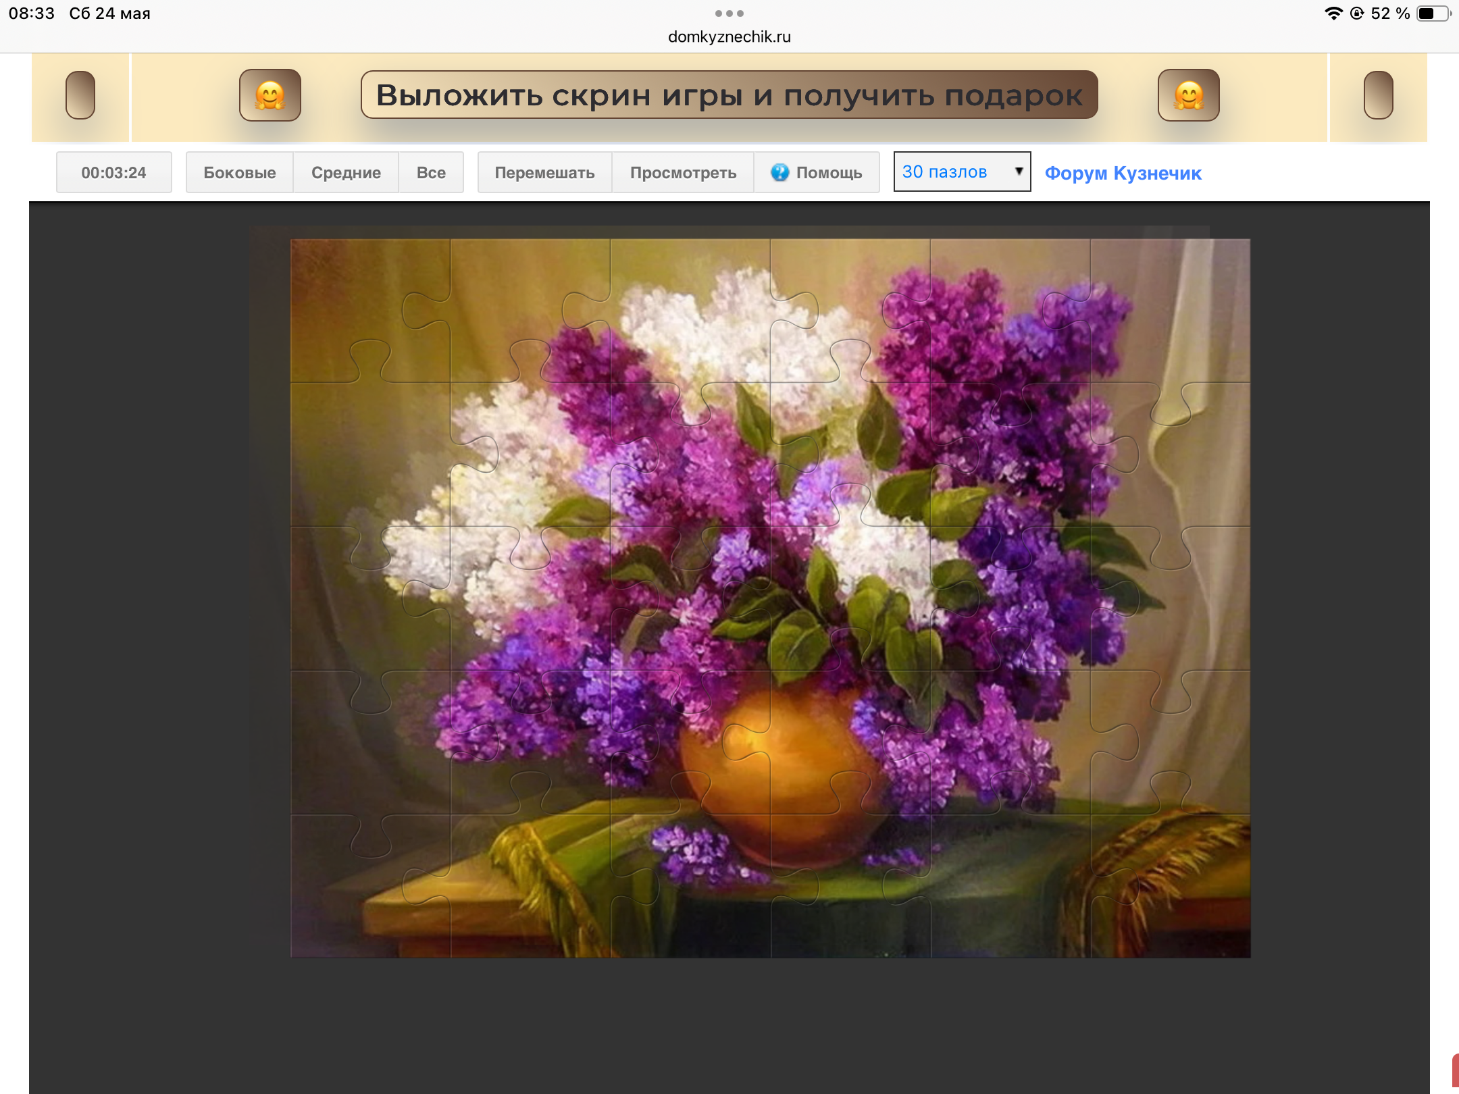Show all pieces with Все button

[431, 172]
